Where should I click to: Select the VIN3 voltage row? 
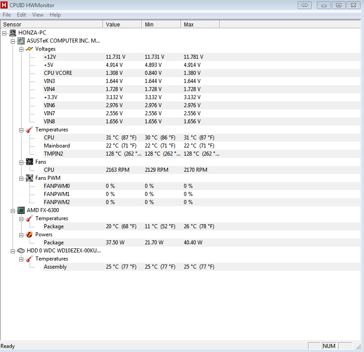(201, 81)
